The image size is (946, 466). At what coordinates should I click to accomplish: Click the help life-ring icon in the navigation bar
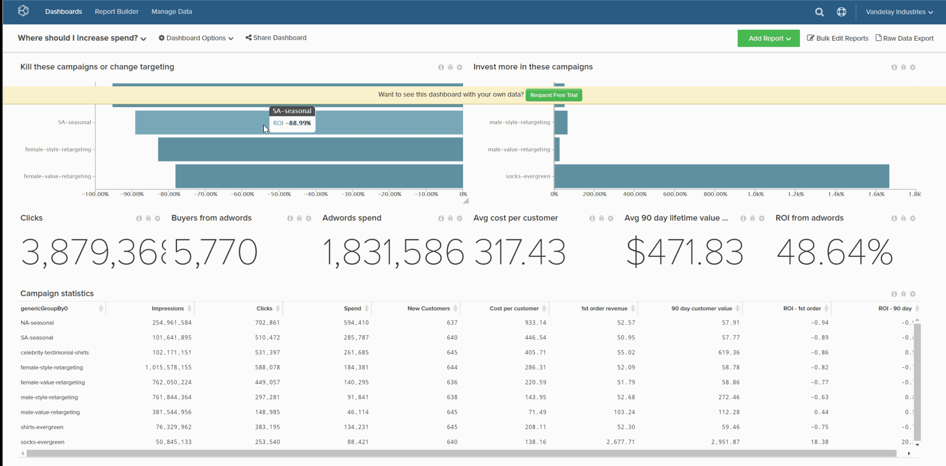(842, 12)
